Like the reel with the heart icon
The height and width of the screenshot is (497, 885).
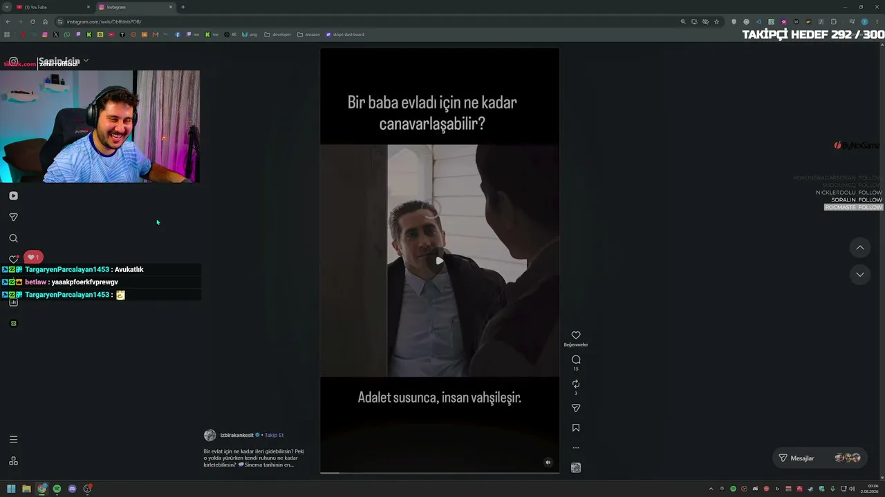coord(576,335)
